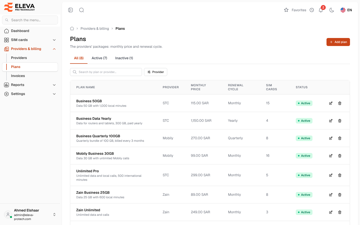This screenshot has height=225, width=360.
Task: Collapse the sidebar panel icon
Action: (70, 10)
